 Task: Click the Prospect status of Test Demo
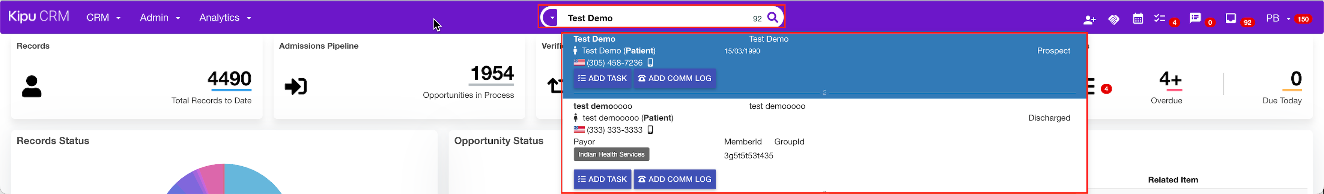point(1053,51)
